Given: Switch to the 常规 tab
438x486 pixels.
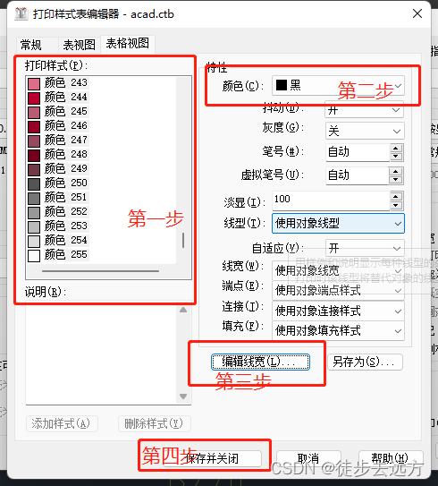Looking at the screenshot, I should point(37,45).
